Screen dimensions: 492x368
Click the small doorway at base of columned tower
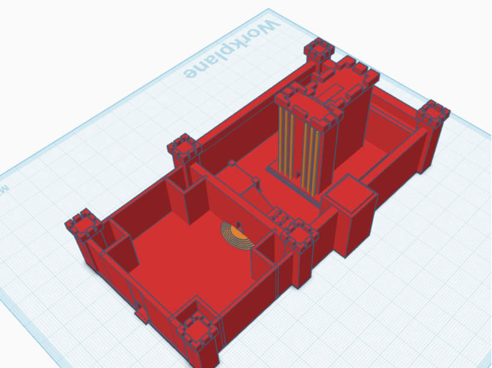[297, 174]
